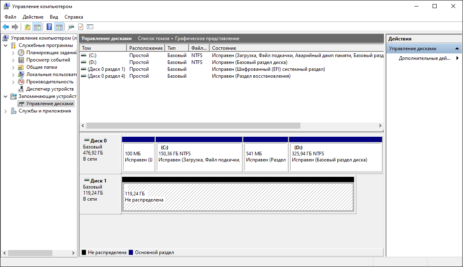Sort by the Файл... column header

point(199,48)
